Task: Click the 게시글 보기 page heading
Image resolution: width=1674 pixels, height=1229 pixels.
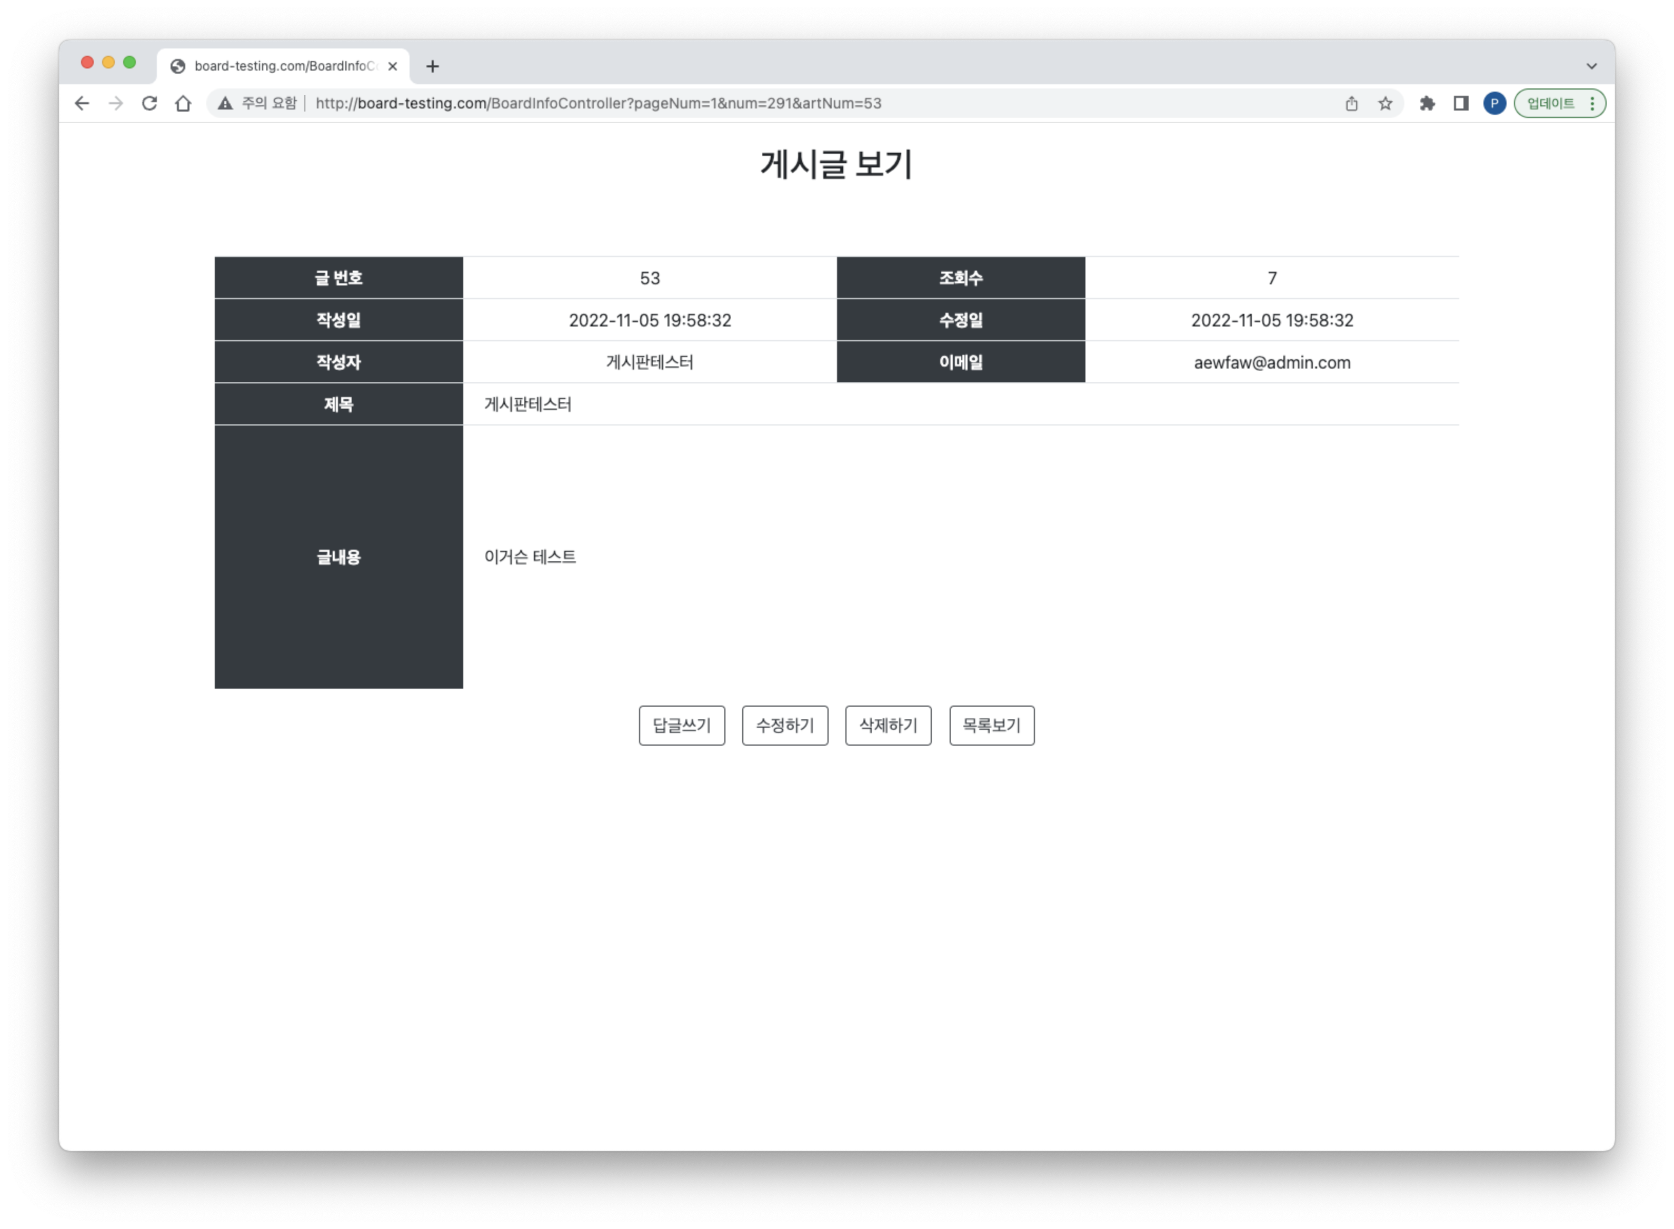Action: click(x=836, y=164)
